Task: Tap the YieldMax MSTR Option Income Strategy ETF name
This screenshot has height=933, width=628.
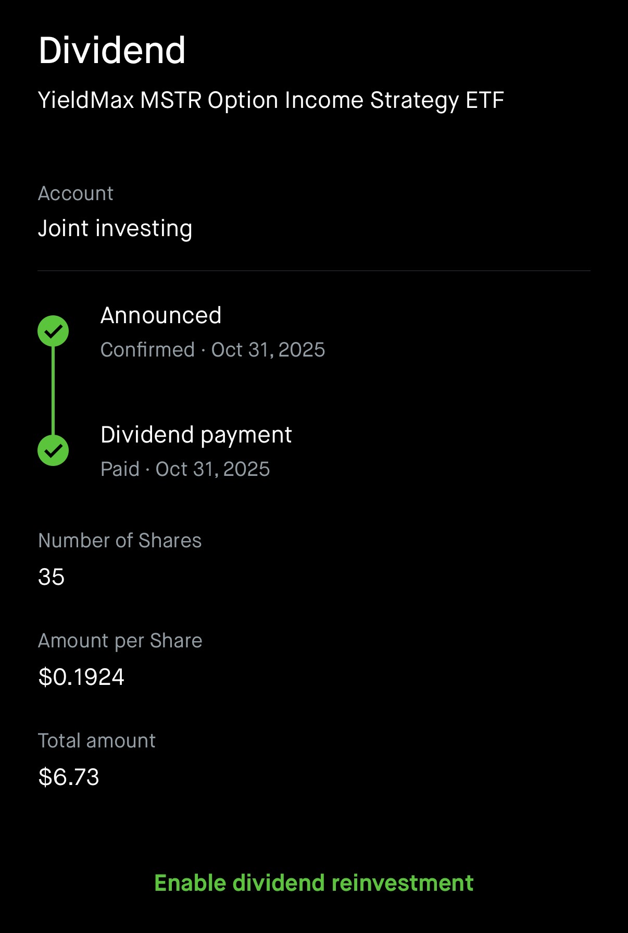Action: tap(271, 100)
